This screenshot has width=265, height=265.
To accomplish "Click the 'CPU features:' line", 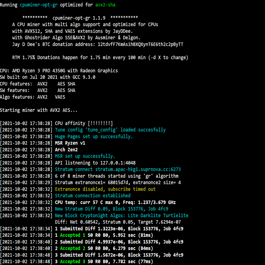I will pyautogui.click(x=38, y=84).
